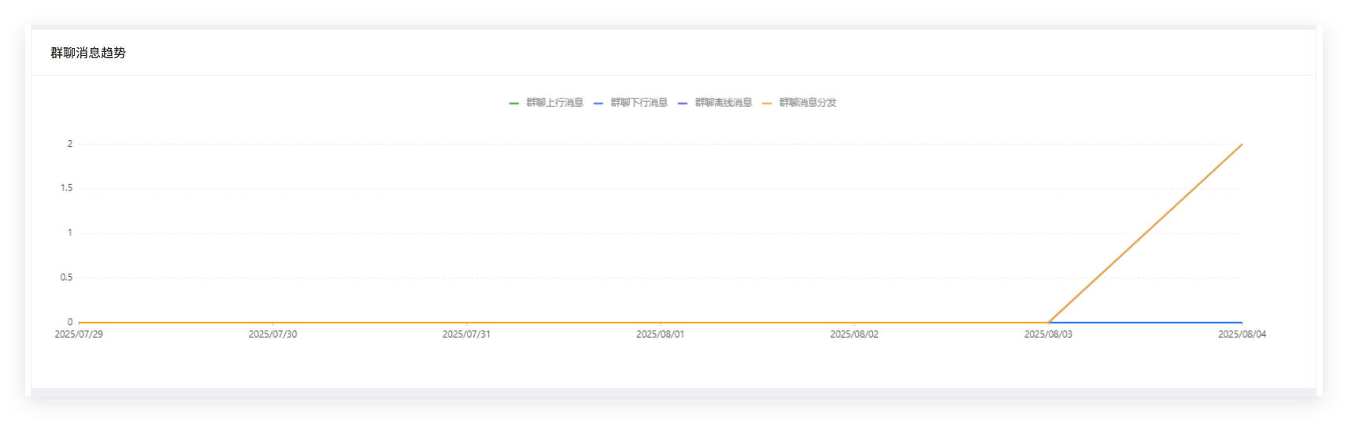Toggle the 群聊下行消息 legend series
Viewport: 1348px width, 421px height.
click(x=639, y=103)
